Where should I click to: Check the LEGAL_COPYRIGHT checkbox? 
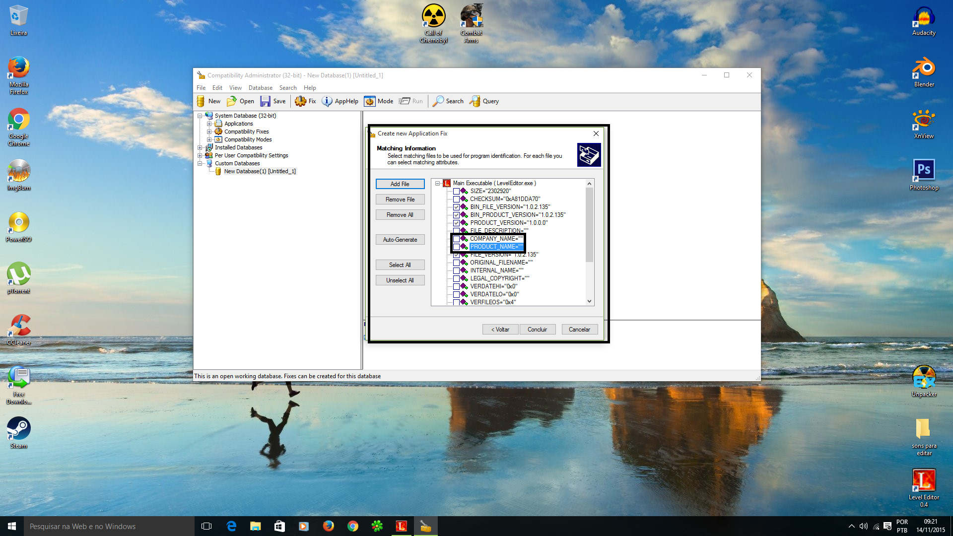(x=456, y=278)
